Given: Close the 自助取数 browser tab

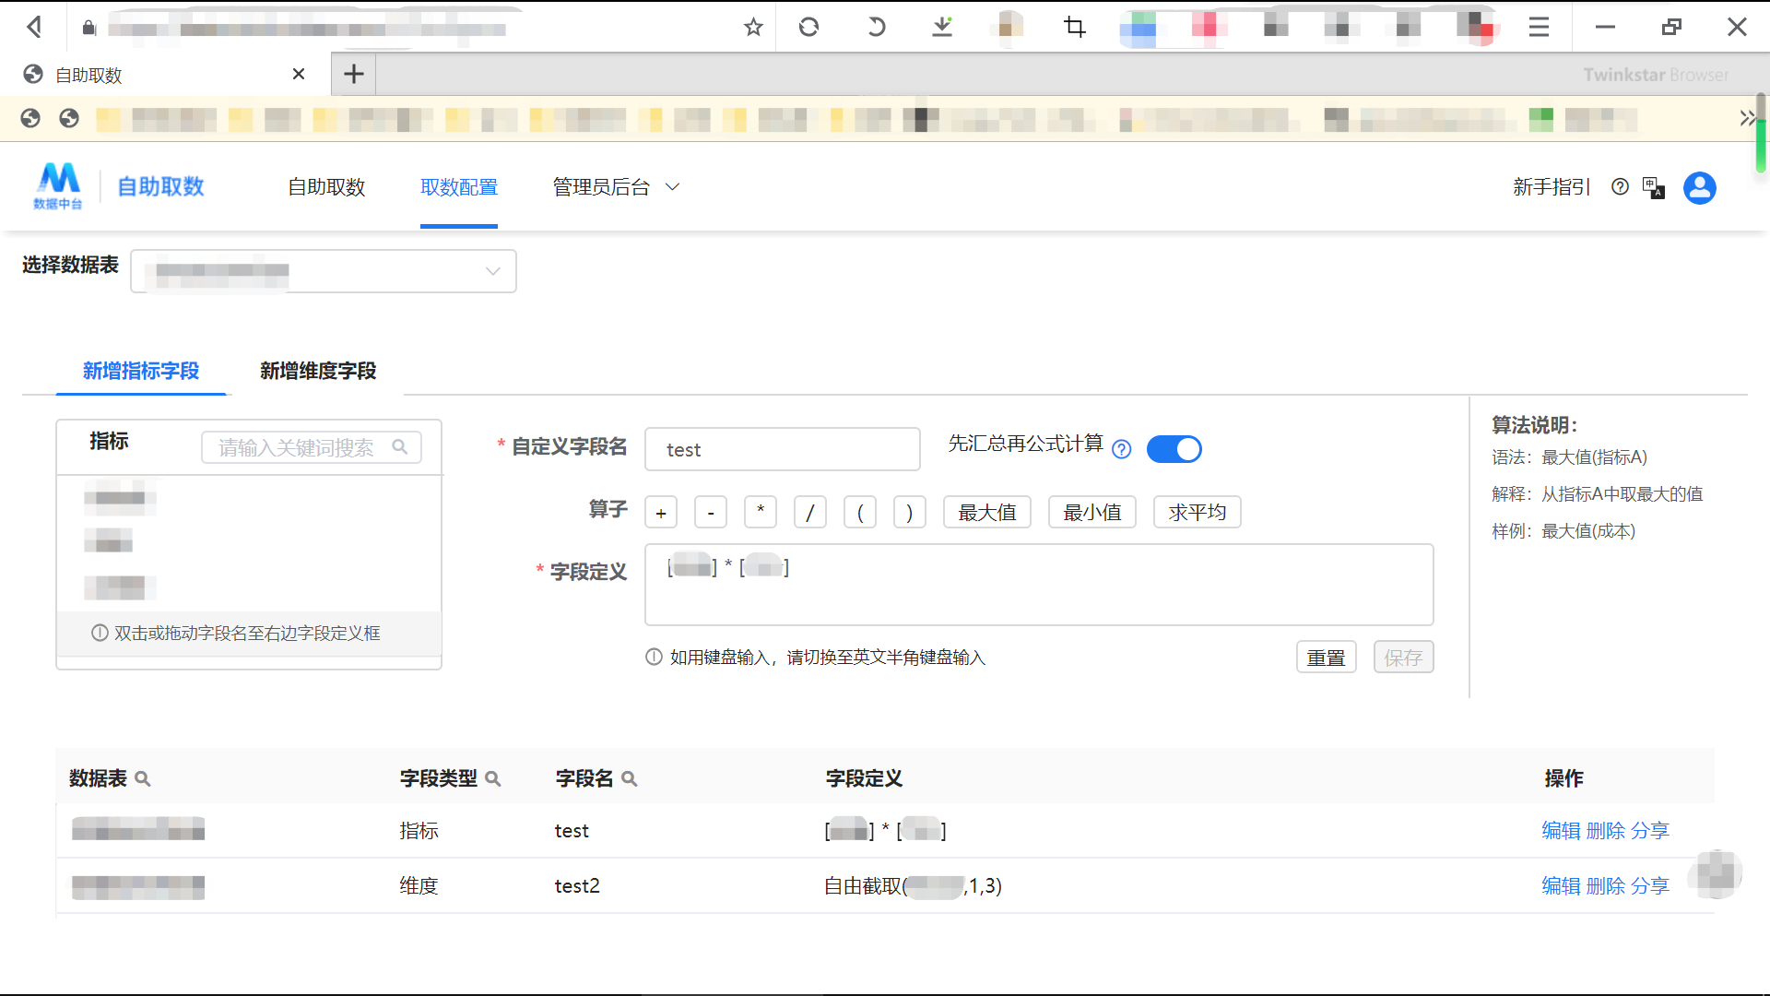Looking at the screenshot, I should 299,74.
